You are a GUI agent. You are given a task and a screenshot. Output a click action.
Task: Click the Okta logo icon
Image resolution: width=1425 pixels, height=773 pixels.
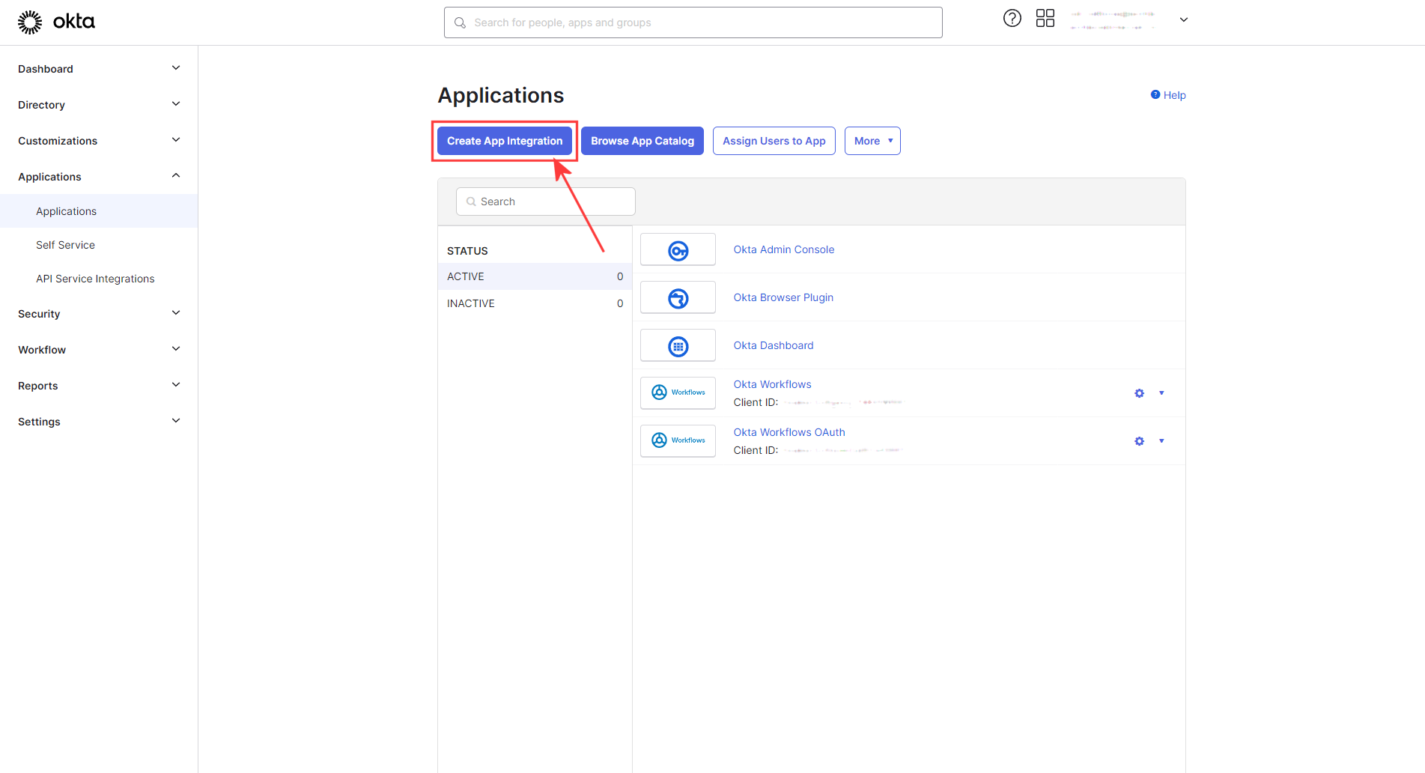(x=30, y=22)
